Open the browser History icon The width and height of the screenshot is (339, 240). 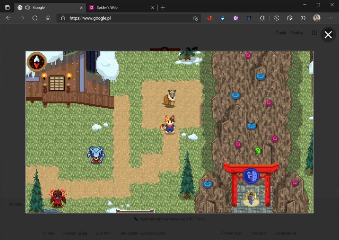pos(277,18)
